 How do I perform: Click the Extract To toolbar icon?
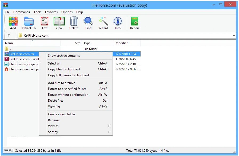[x=29, y=23]
